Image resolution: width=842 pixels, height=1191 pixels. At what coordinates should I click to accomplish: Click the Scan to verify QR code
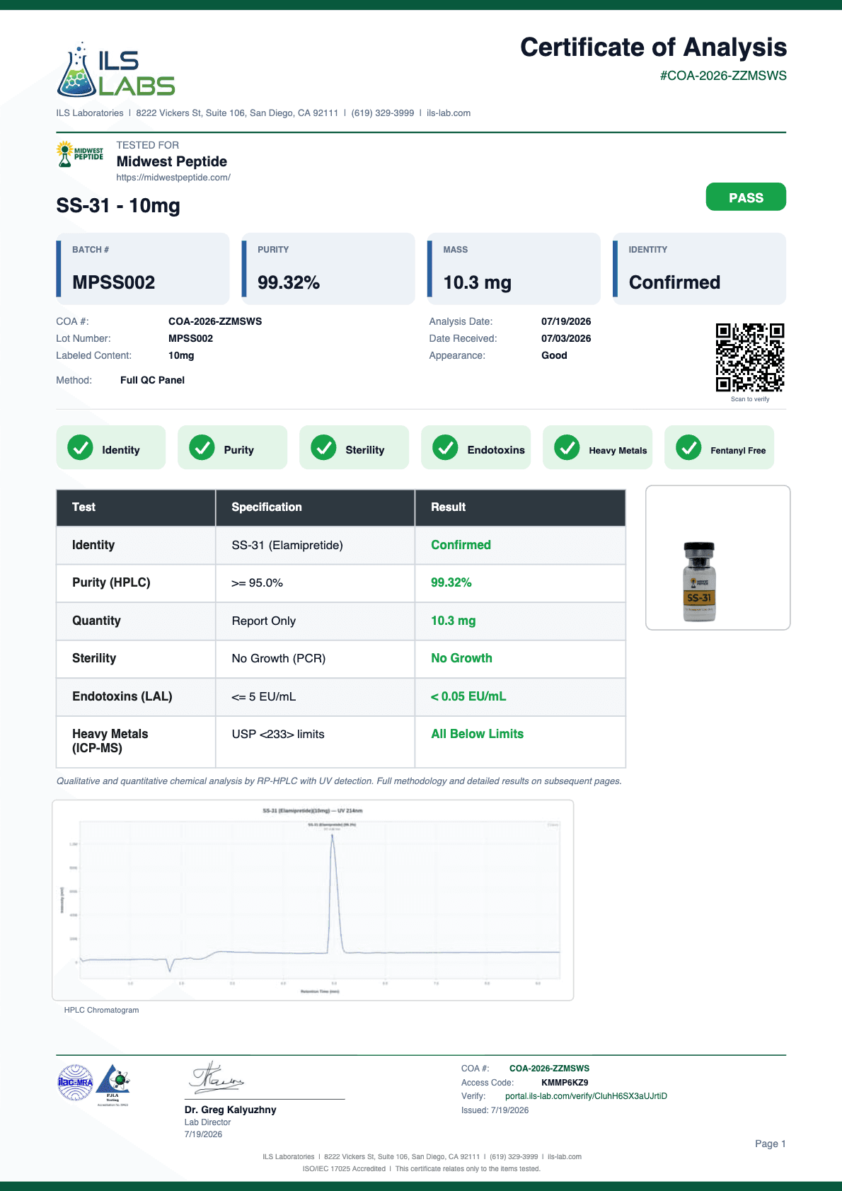750,357
